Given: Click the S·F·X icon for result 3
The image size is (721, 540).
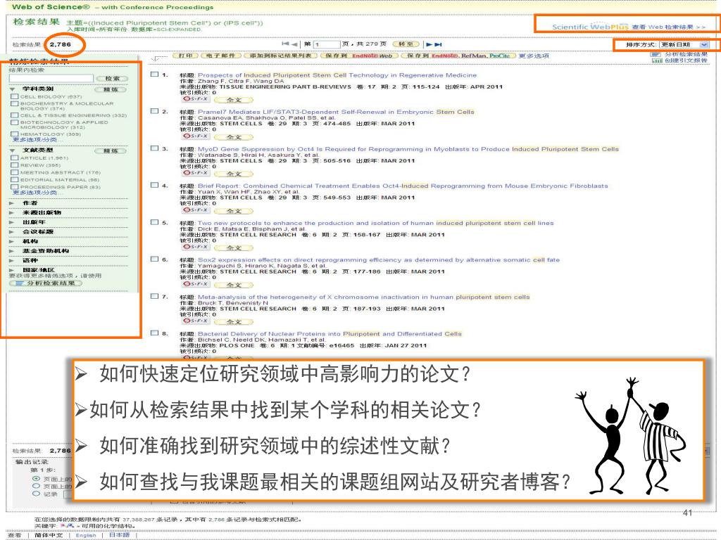Looking at the screenshot, I should coord(195,173).
